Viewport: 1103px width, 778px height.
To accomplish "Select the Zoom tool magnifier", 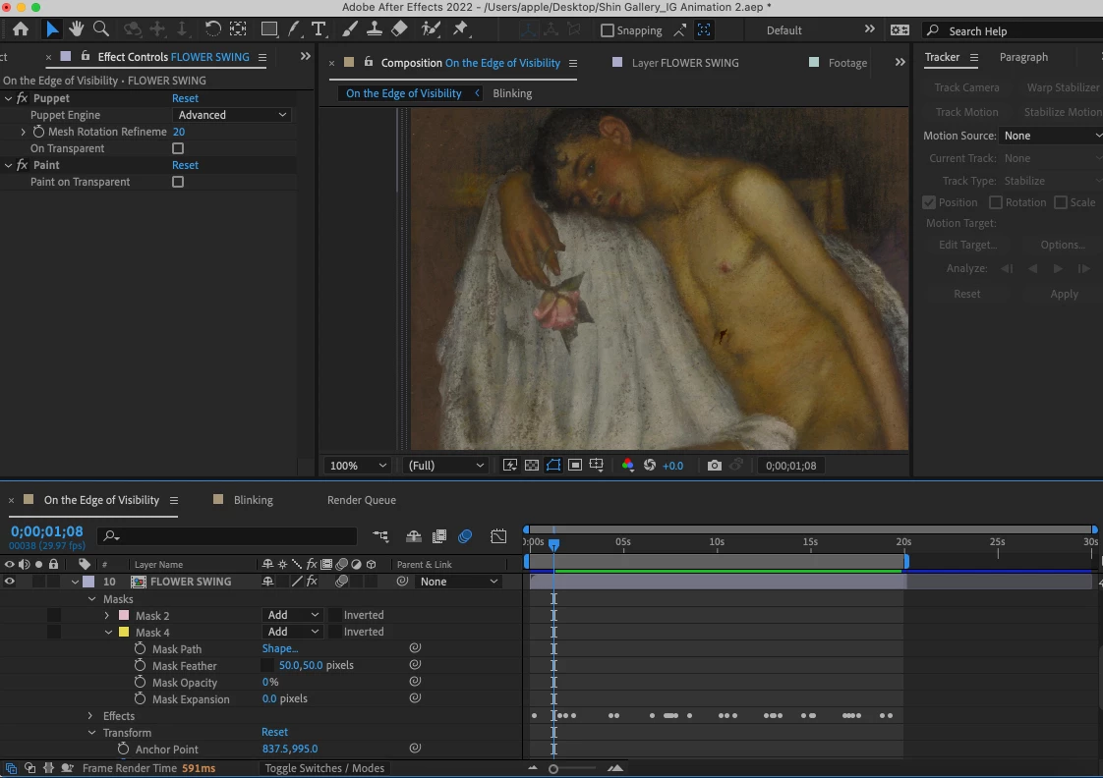I will click(x=100, y=29).
